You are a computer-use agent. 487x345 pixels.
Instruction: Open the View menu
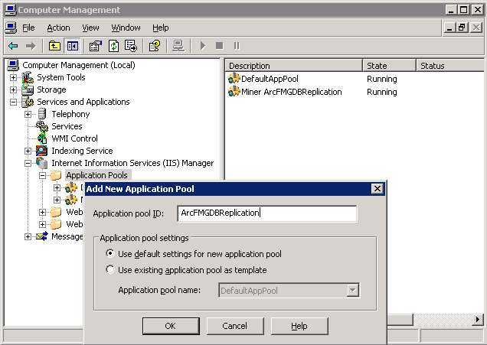tap(90, 28)
